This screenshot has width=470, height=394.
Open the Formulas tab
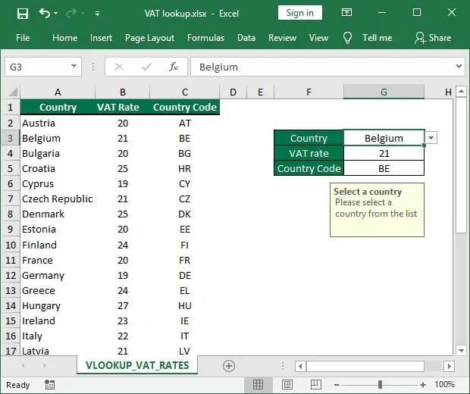(x=205, y=38)
